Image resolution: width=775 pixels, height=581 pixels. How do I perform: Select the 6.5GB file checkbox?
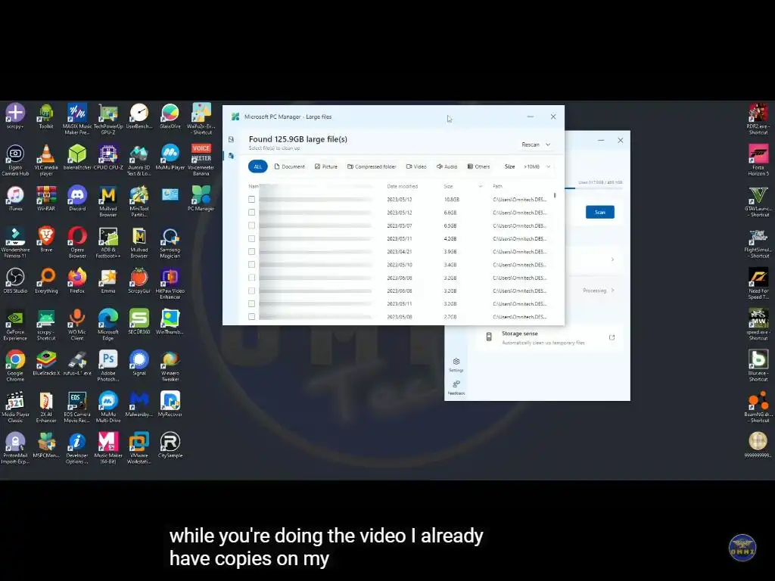coord(251,225)
